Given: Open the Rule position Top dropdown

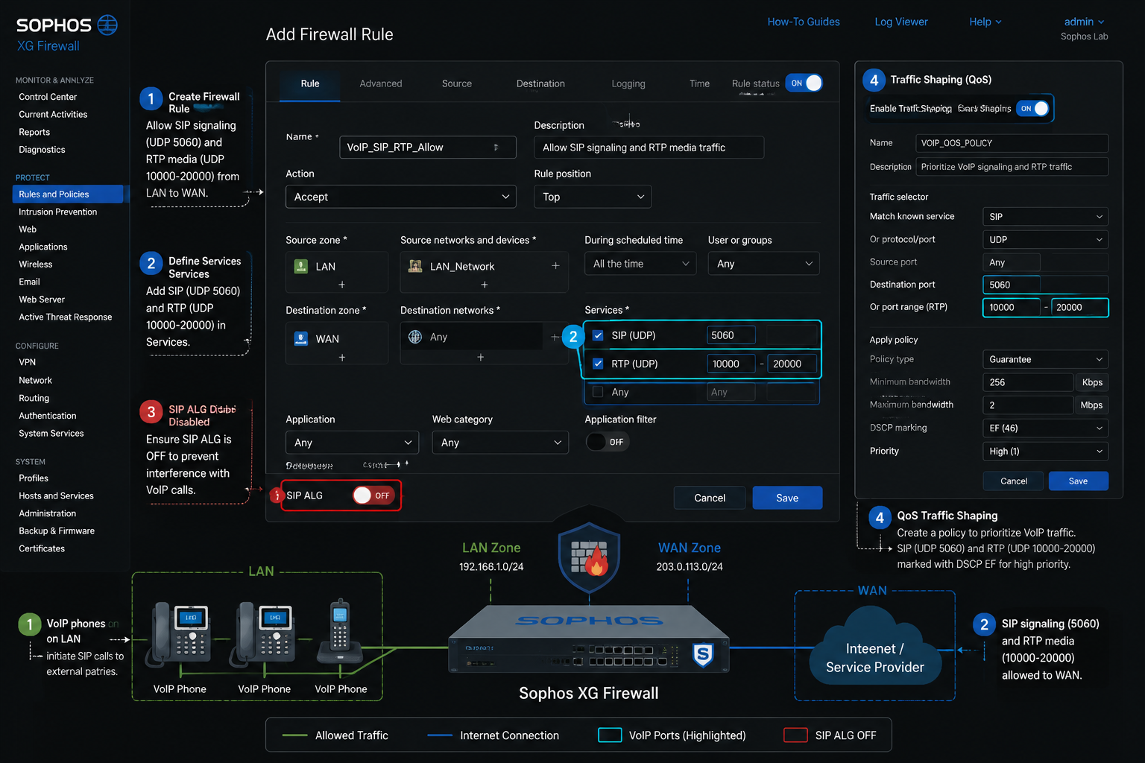Looking at the screenshot, I should click(x=593, y=197).
